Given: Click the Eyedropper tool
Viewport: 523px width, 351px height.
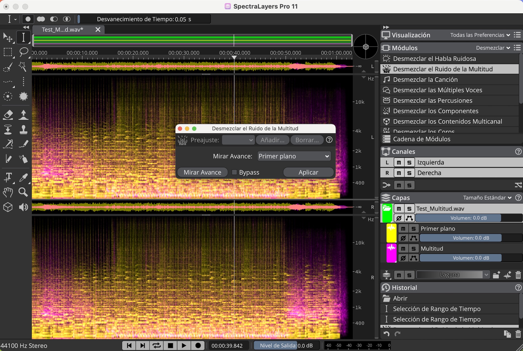Looking at the screenshot, I should (x=23, y=177).
